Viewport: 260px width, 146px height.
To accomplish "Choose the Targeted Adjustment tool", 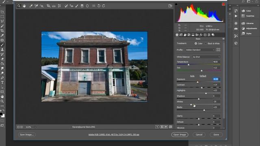I will 41,6.
